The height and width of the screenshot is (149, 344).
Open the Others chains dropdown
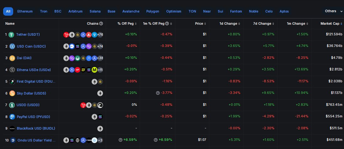tap(333, 11)
